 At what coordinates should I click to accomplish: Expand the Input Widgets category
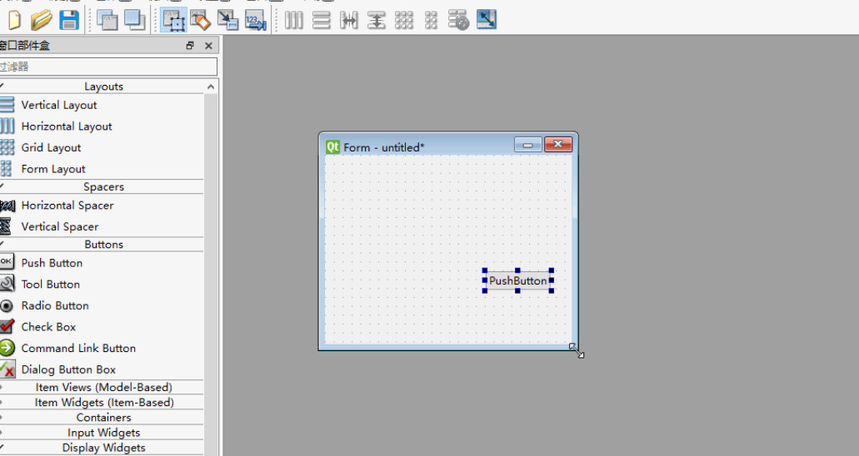(102, 433)
